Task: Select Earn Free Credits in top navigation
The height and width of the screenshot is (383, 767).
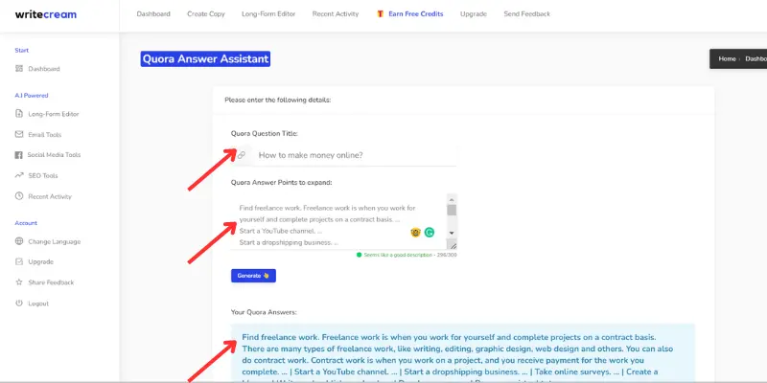Action: 416,14
